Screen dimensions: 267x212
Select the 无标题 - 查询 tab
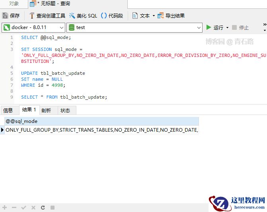(78, 4)
